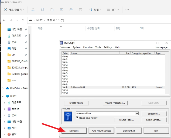Click the Create Volume button

[76, 103]
